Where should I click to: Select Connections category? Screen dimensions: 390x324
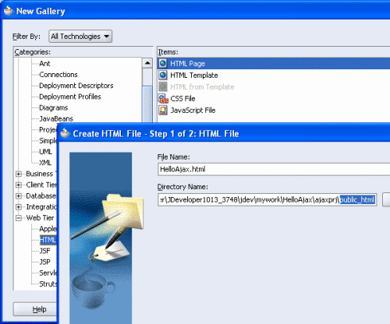click(58, 75)
